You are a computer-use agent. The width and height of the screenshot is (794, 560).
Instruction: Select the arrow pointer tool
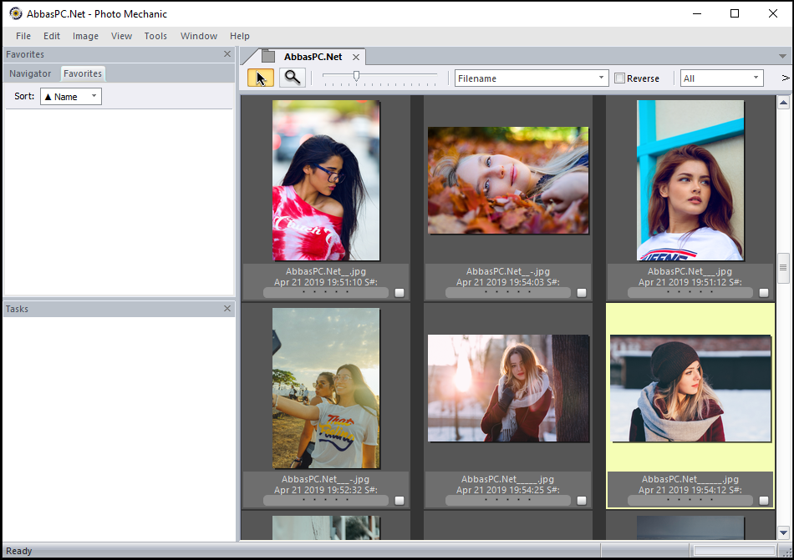click(x=261, y=78)
